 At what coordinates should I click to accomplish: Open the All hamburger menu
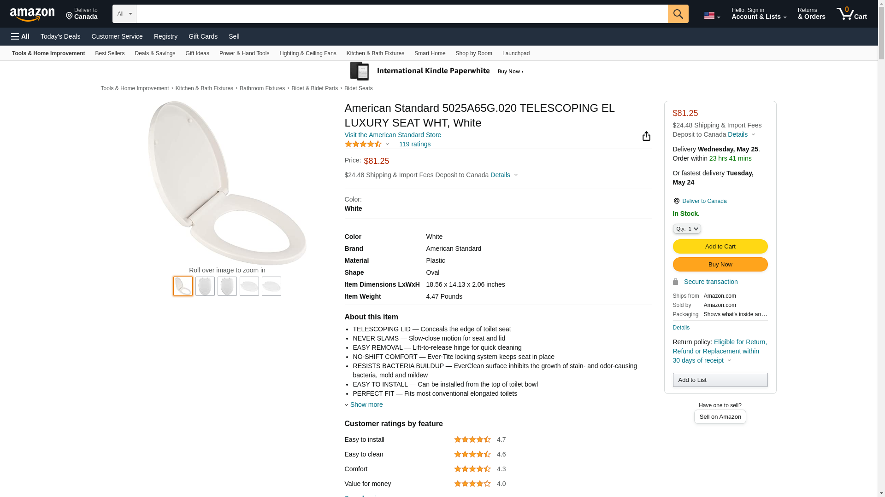tap(20, 36)
